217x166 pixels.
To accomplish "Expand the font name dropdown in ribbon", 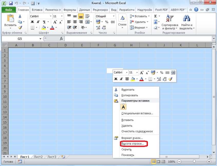I will click(x=50, y=16).
